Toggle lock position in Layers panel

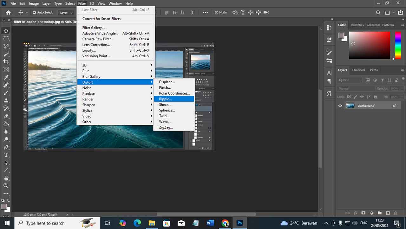pos(362,97)
